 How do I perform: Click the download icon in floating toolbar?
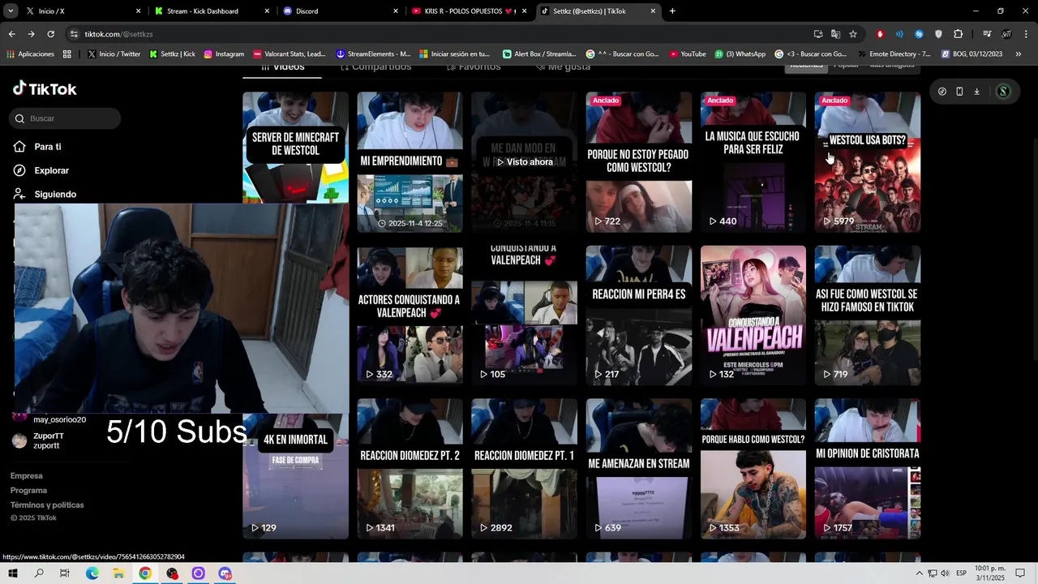[x=976, y=92]
